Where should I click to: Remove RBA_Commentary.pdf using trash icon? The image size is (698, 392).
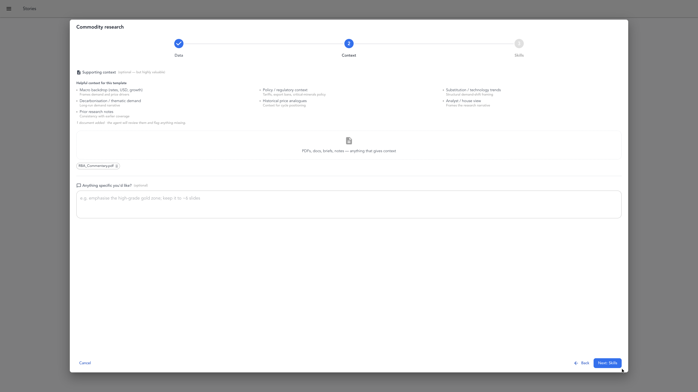117,166
